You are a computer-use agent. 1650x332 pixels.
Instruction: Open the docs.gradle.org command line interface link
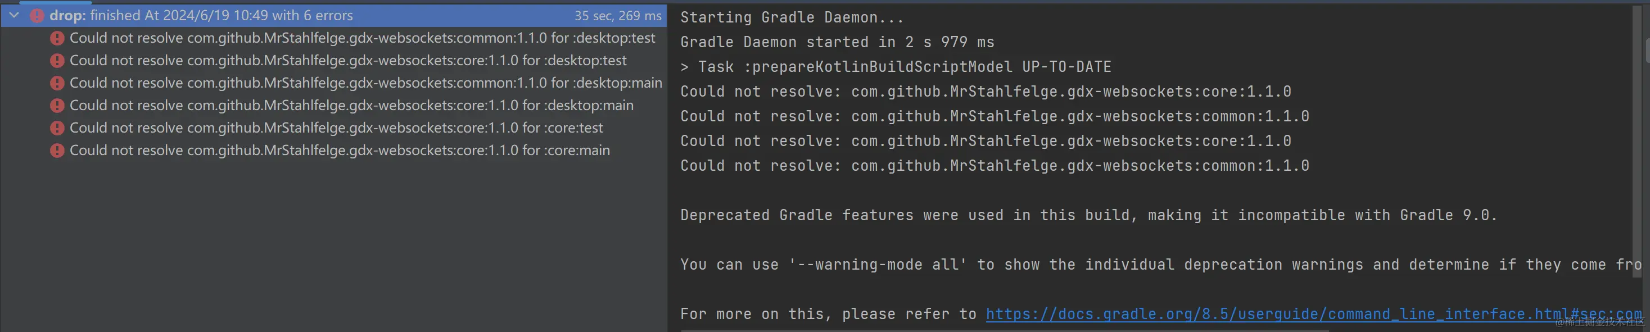coord(1314,314)
